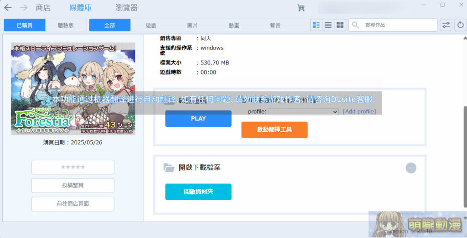Show 全部 category
467x238 pixels.
click(x=109, y=25)
